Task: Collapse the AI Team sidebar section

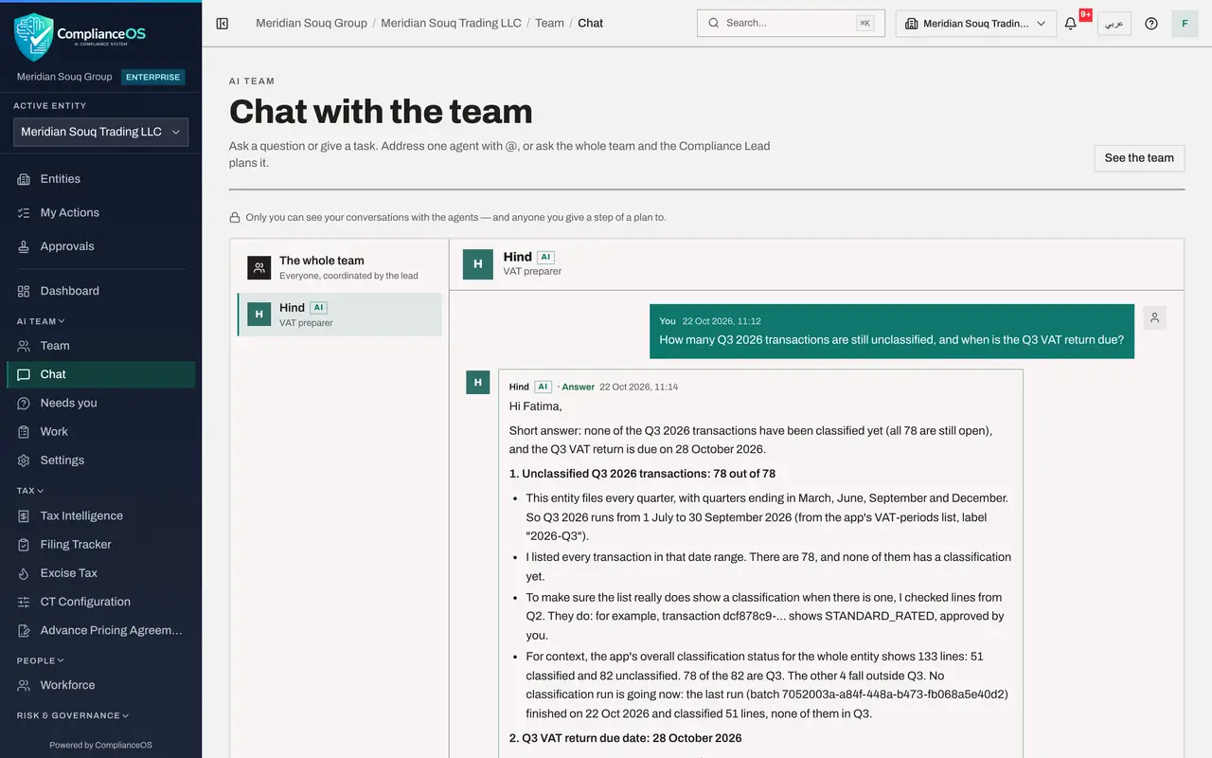Action: click(x=41, y=321)
